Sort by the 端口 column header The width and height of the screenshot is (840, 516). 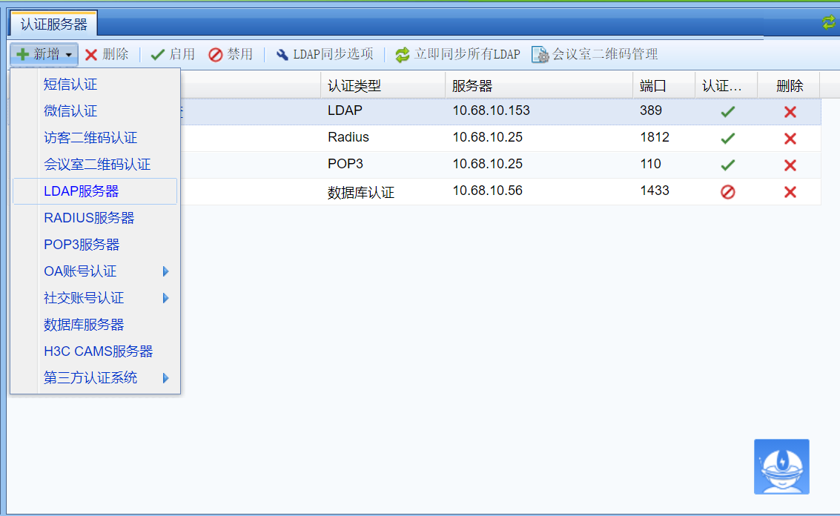tap(653, 86)
